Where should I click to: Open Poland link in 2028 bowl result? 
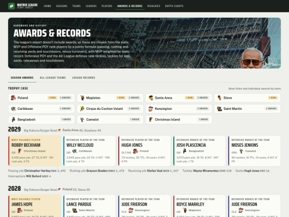[67, 189]
